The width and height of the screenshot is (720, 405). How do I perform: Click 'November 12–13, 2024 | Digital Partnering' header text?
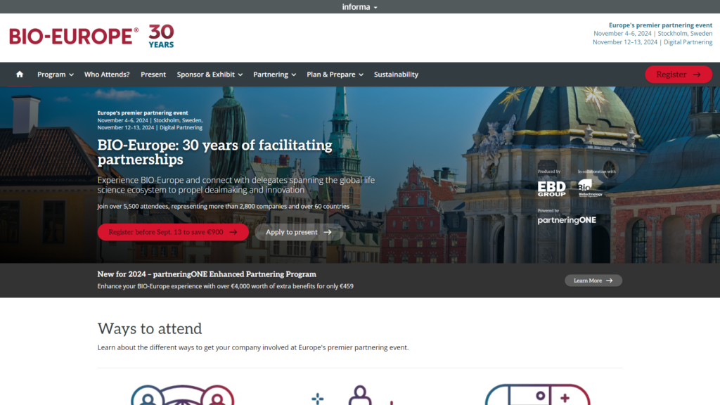click(x=652, y=41)
